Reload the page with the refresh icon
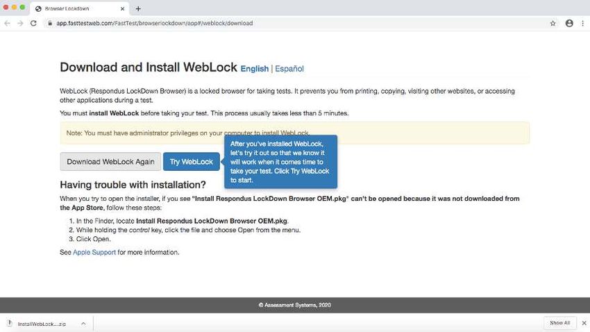The image size is (590, 332). (x=33, y=24)
